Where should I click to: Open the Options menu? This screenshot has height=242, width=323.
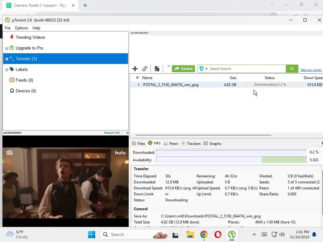21,28
